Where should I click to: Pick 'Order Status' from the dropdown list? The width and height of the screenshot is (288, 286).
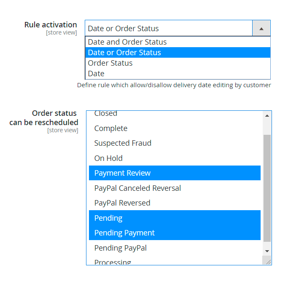(x=110, y=63)
